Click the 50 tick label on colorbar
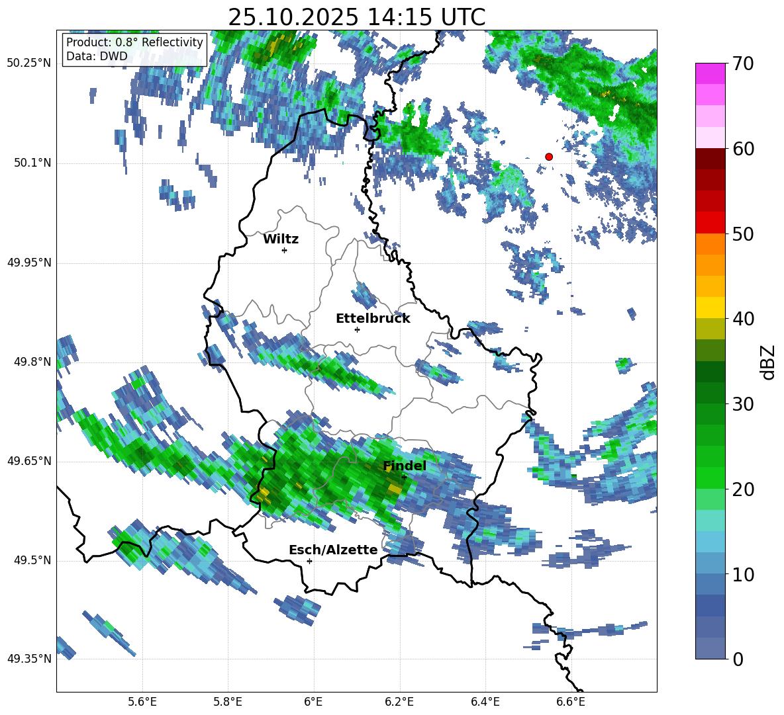Viewport: 784px width, 715px height. pos(742,233)
